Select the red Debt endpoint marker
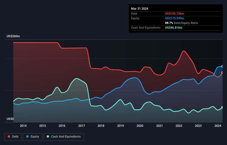 222,72
